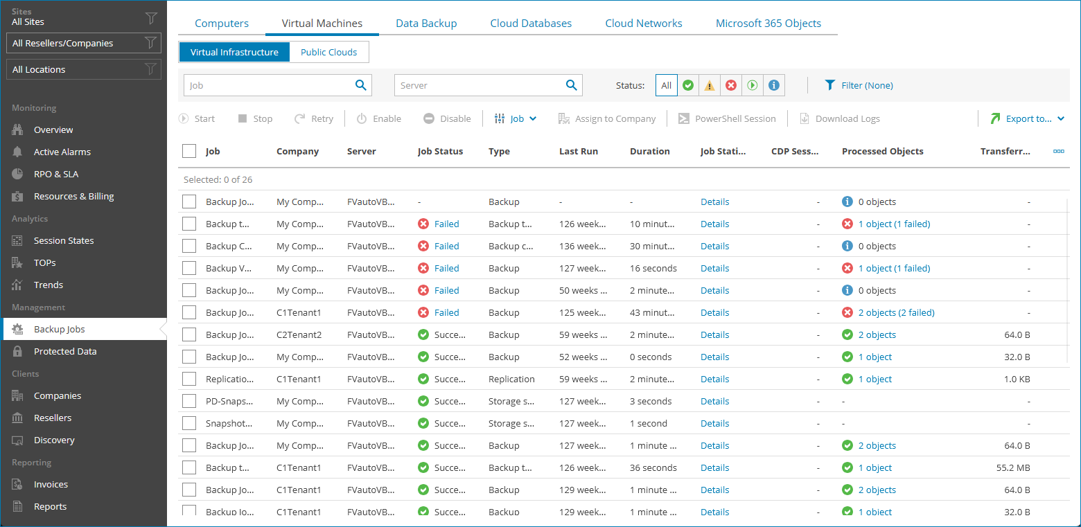1081x527 pixels.
Task: Expand the Export to dropdown
Action: click(x=1027, y=118)
